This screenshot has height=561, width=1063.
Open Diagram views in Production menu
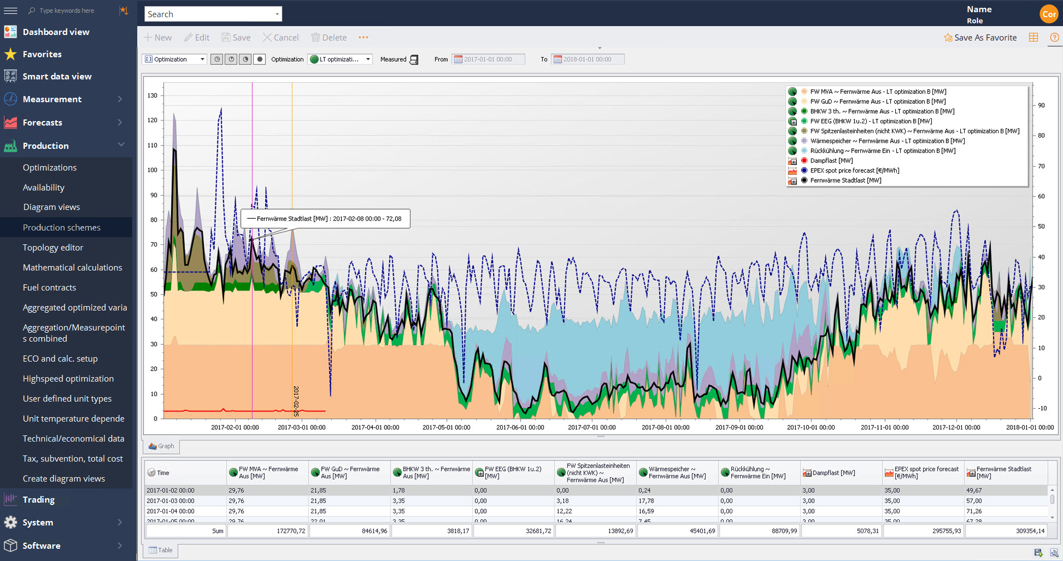click(51, 207)
